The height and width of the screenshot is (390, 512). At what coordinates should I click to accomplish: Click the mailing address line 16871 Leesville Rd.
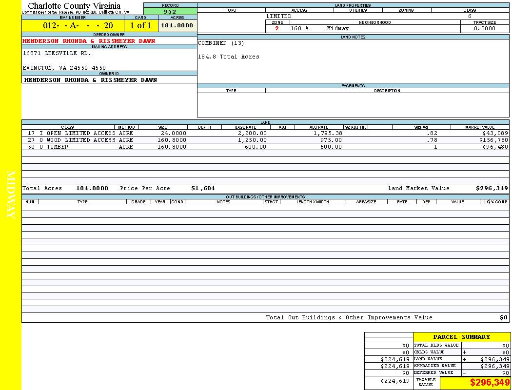pyautogui.click(x=57, y=54)
